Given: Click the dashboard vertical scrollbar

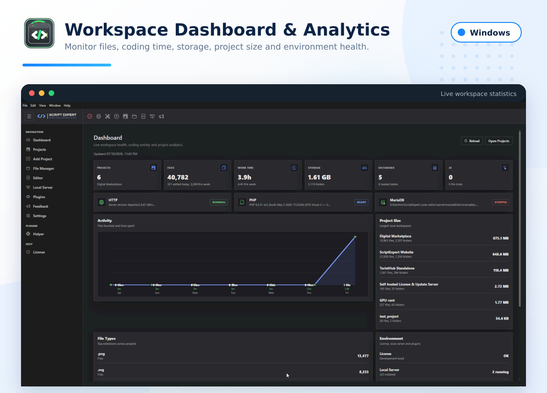Looking at the screenshot, I should 520,218.
